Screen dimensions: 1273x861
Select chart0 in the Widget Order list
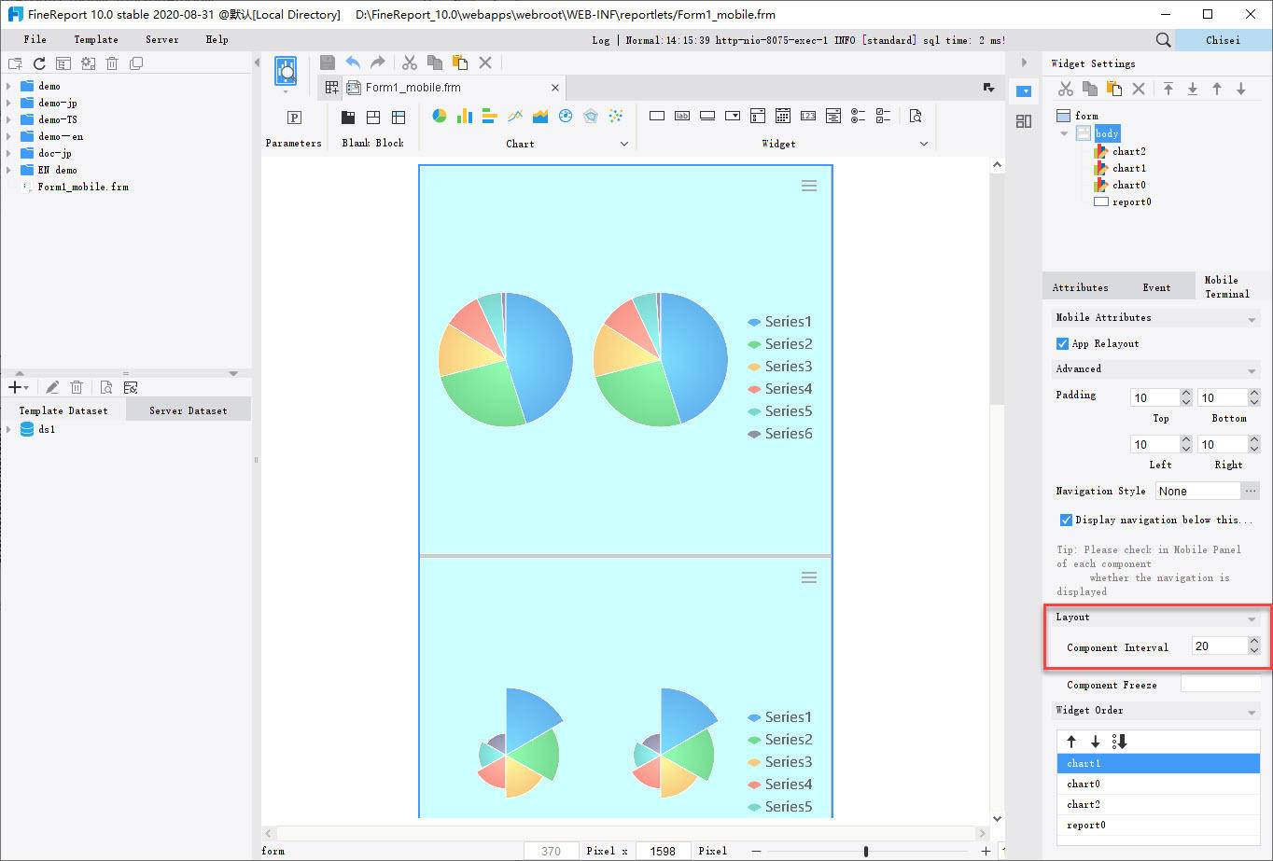[x=1158, y=784]
